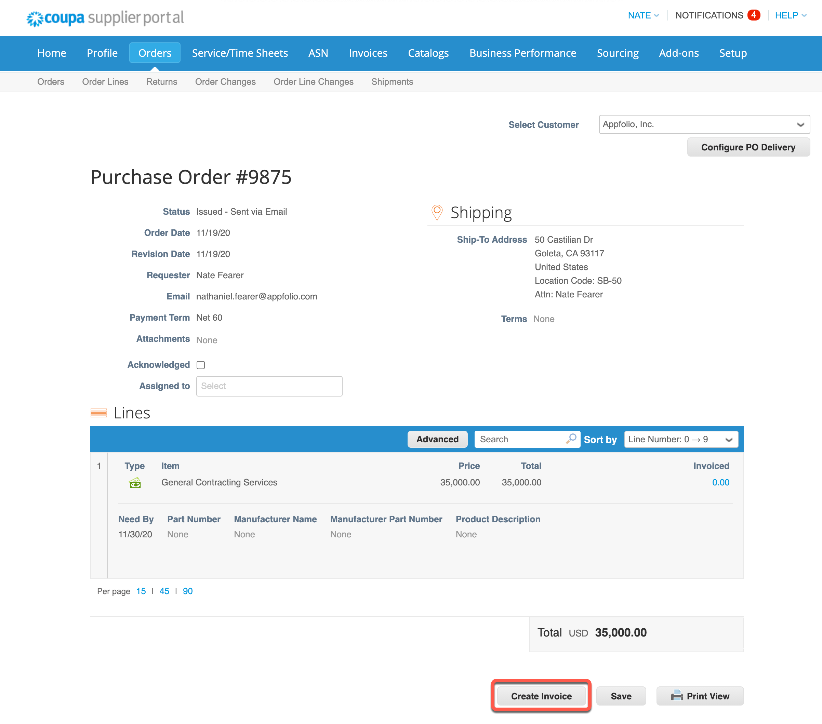Open the Invoices tab
This screenshot has width=822, height=724.
(368, 53)
